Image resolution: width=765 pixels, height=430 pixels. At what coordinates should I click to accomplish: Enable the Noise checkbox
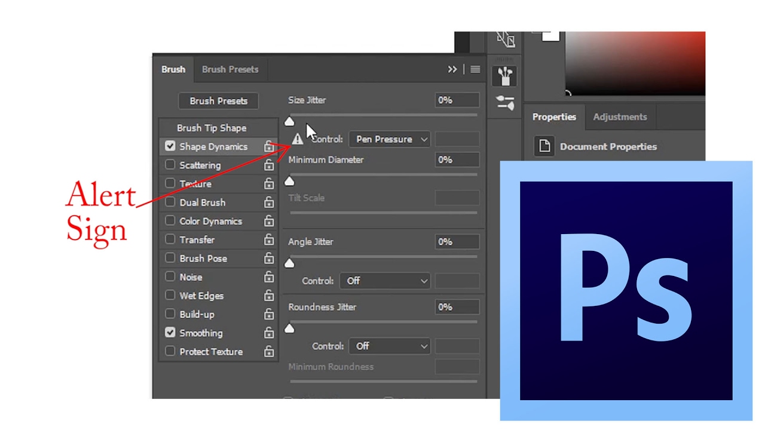170,277
